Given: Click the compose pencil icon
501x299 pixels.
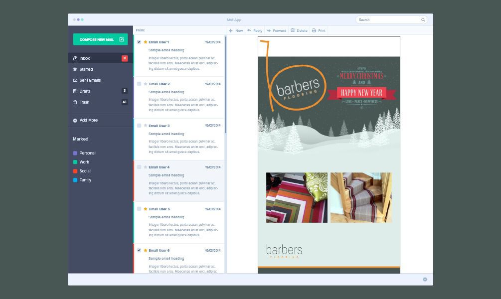Looking at the screenshot, I should pos(122,39).
